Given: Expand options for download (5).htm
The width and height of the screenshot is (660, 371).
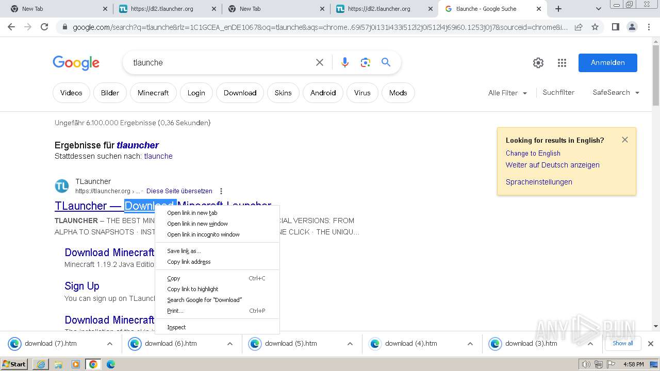Looking at the screenshot, I should 350,344.
